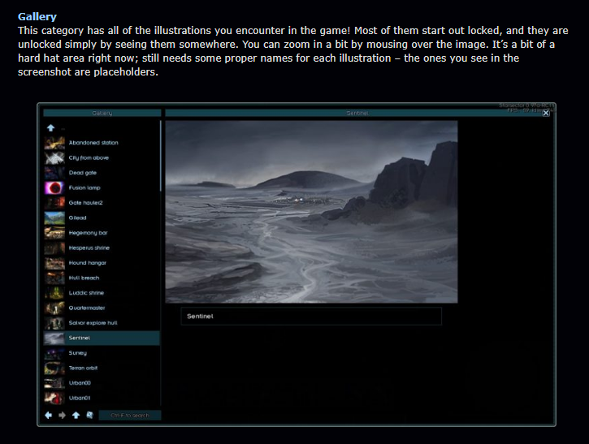Click the back arrow navigation icon
The height and width of the screenshot is (444, 589).
(50, 415)
